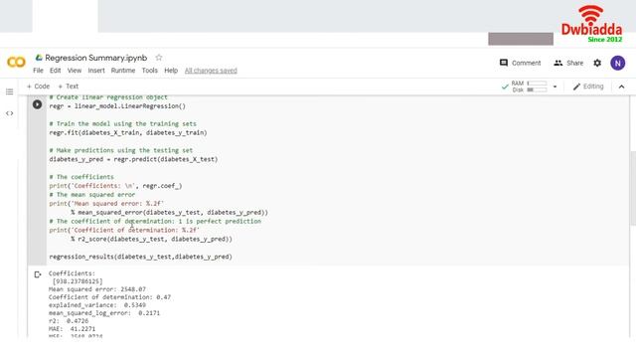
Task: Open the Insert menu
Action: (96, 71)
